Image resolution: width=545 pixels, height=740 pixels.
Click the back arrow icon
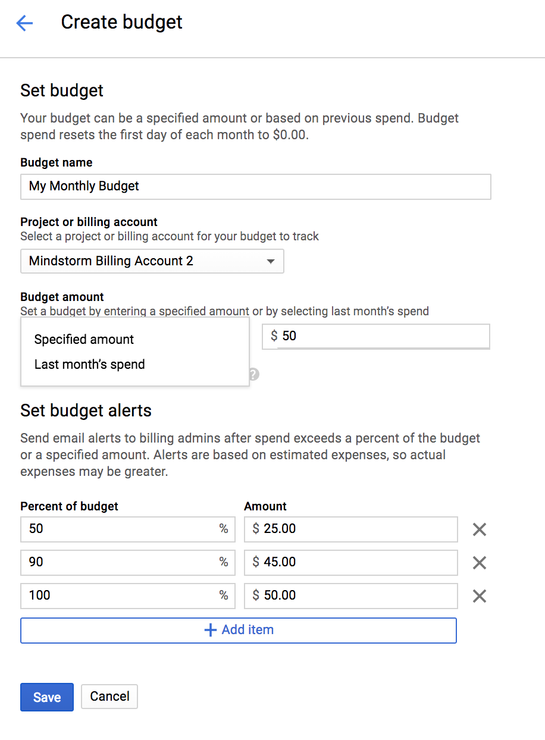click(24, 23)
